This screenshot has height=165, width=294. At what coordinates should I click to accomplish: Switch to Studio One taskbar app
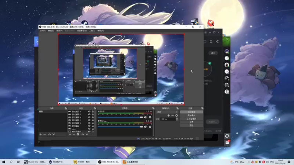[x=35, y=162]
